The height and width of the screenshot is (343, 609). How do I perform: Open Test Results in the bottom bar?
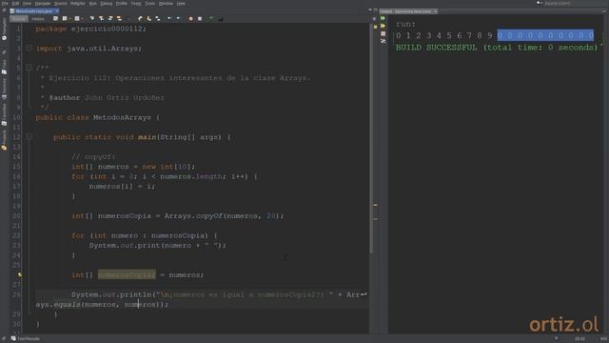[x=26, y=339]
